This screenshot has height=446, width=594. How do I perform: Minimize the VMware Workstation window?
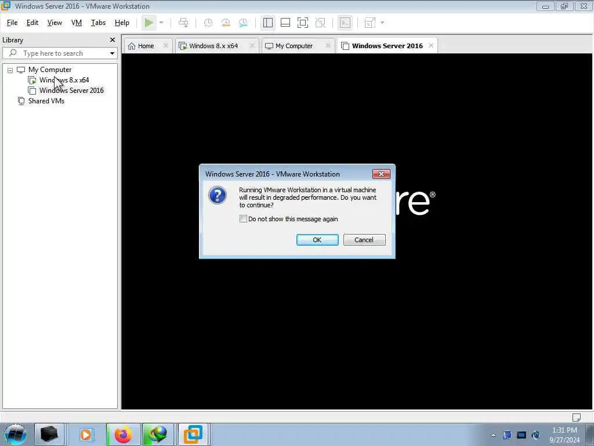[545, 6]
